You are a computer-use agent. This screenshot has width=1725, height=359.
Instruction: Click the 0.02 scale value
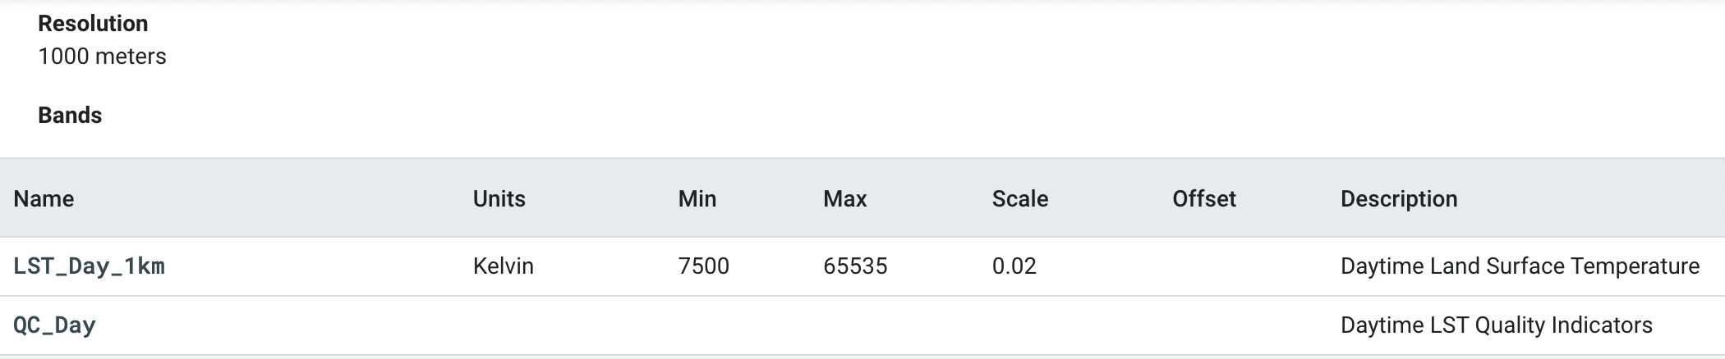click(x=1014, y=266)
